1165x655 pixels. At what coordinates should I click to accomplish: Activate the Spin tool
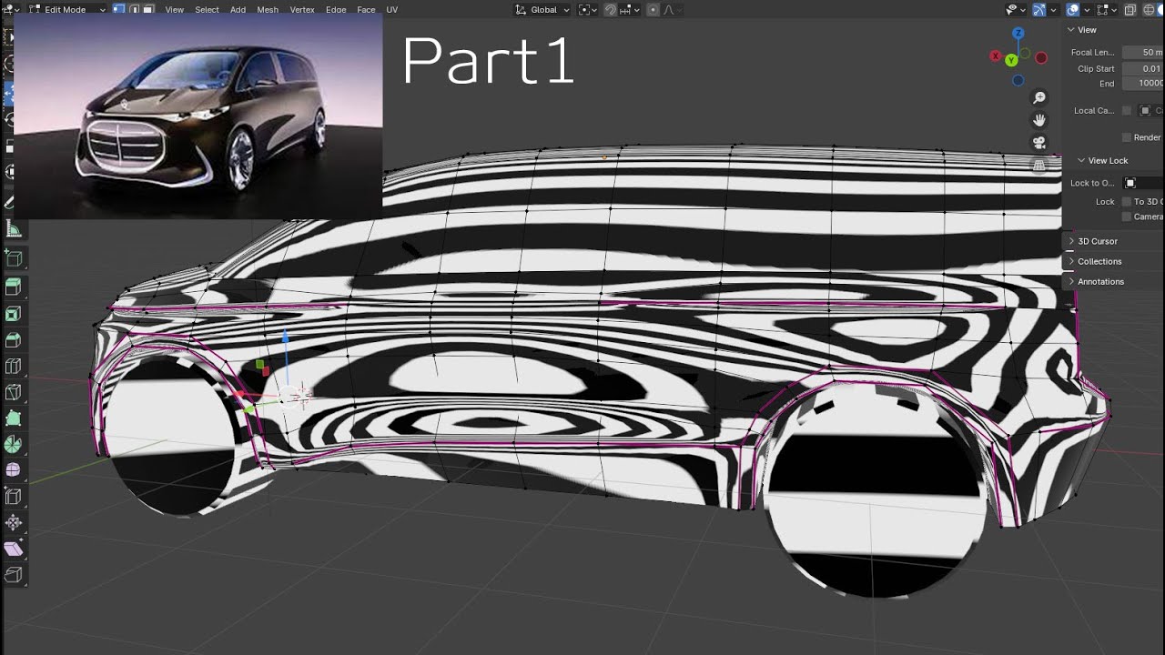pos(14,446)
